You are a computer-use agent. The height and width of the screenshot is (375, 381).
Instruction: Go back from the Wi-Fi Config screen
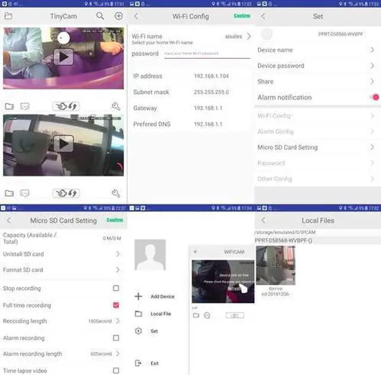136,16
